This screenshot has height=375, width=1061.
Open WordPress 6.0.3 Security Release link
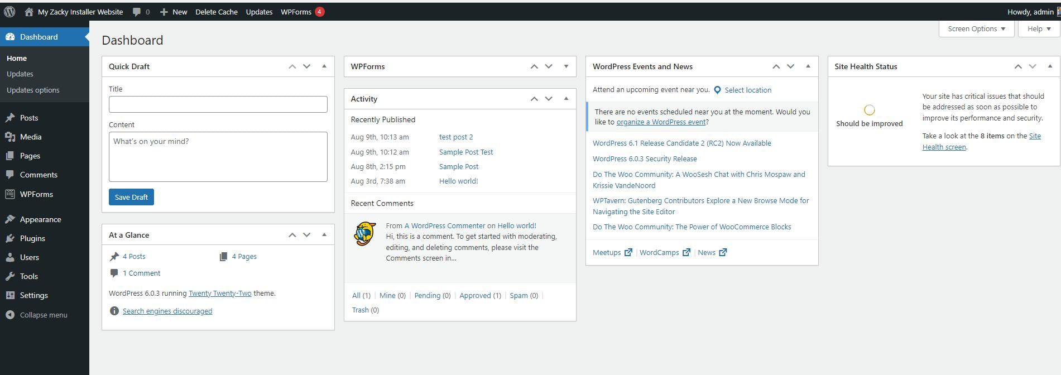[x=645, y=158]
